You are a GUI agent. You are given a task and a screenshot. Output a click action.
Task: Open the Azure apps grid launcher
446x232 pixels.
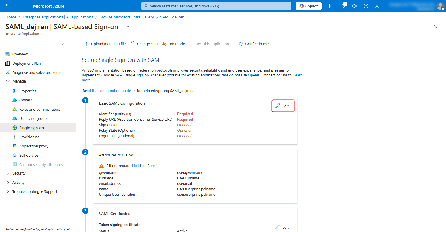pyautogui.click(x=7, y=6)
